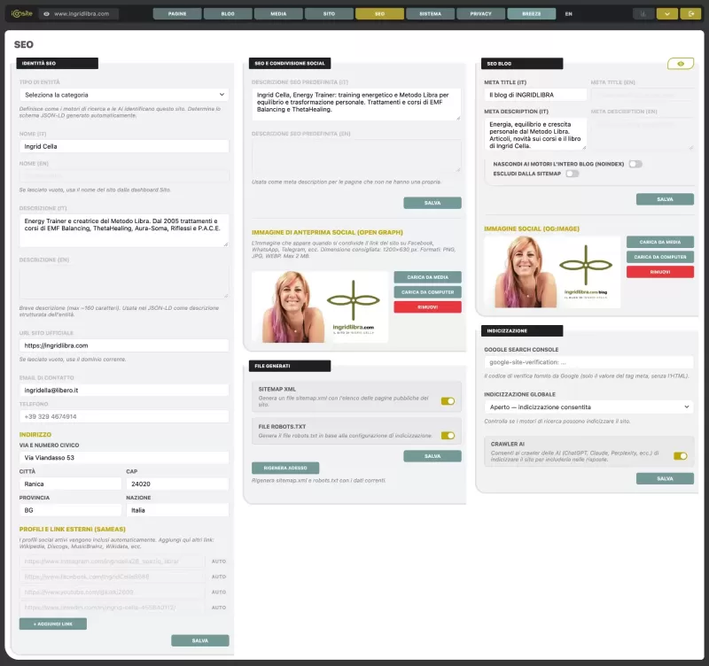Viewport: 709px width, 666px height.
Task: Remove the Open Graph preview image
Action: click(x=427, y=307)
